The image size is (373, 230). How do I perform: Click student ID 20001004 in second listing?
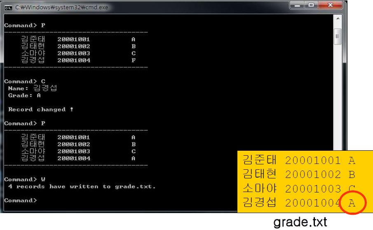click(74, 158)
